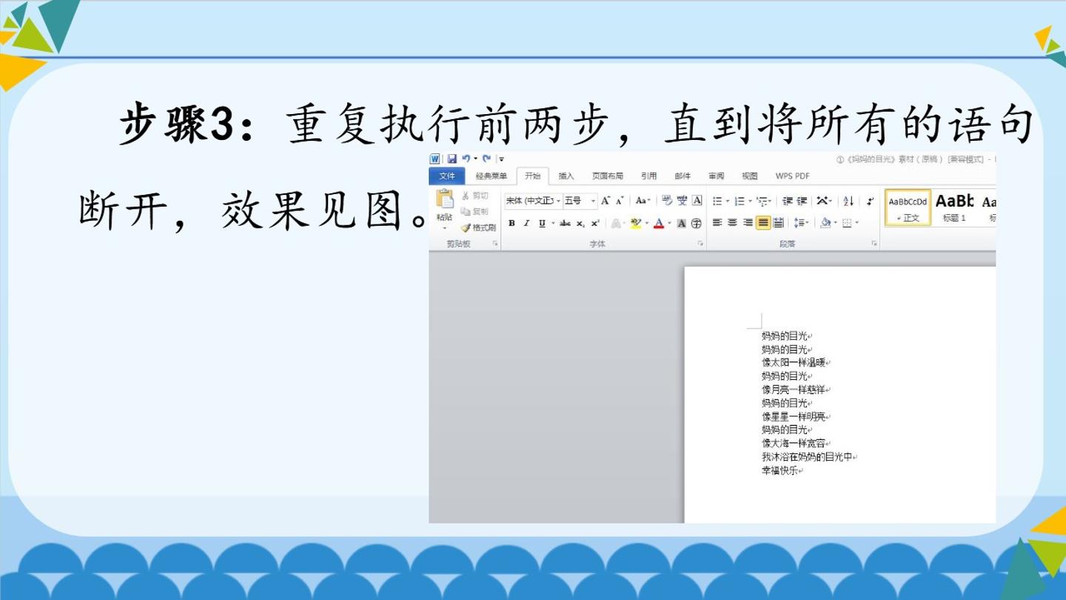
Task: Open the font size dropdown (五号)
Action: pos(580,201)
